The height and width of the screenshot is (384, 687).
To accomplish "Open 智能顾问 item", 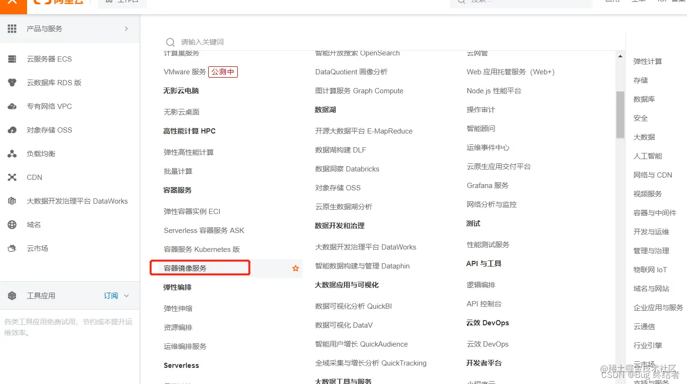I will click(481, 129).
